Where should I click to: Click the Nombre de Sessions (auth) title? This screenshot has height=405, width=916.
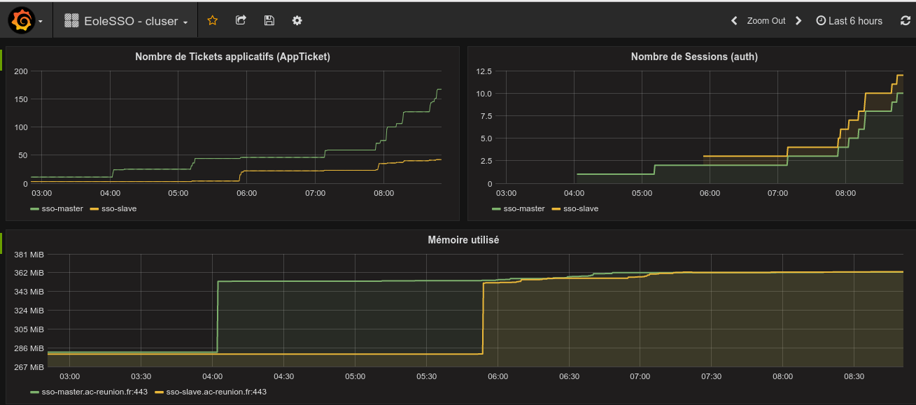693,57
